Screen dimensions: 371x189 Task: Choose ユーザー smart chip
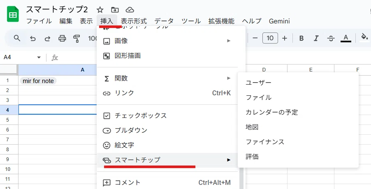tap(298, 83)
